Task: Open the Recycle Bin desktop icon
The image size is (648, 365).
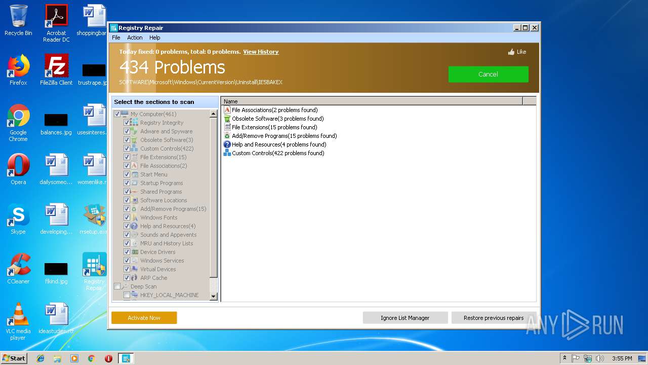Action: (18, 20)
